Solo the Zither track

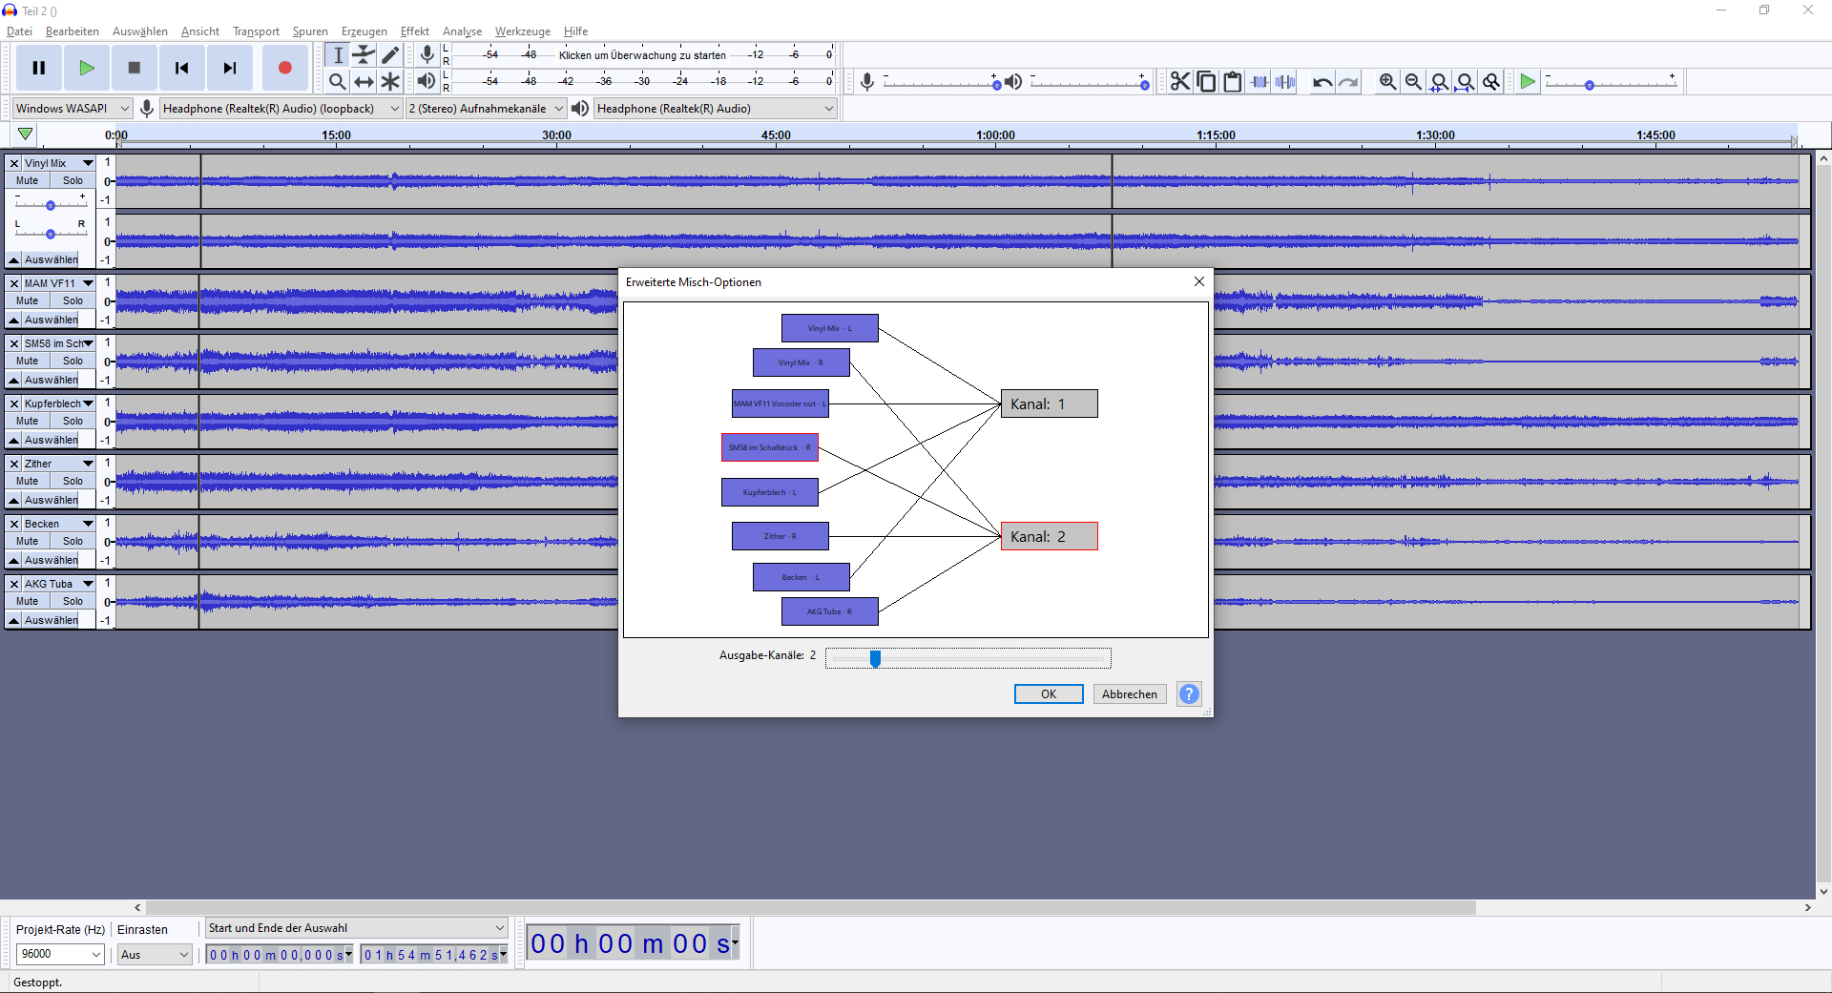(x=73, y=481)
